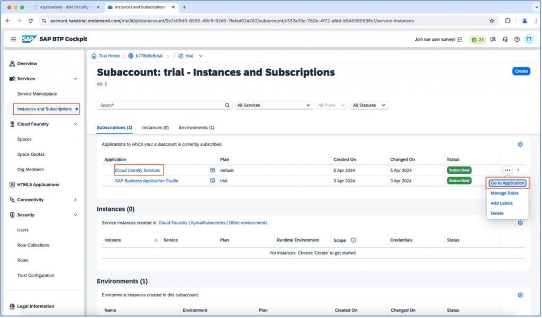The height and width of the screenshot is (318, 542).
Task: Switch to the Environments (1) tab
Action: pos(196,128)
